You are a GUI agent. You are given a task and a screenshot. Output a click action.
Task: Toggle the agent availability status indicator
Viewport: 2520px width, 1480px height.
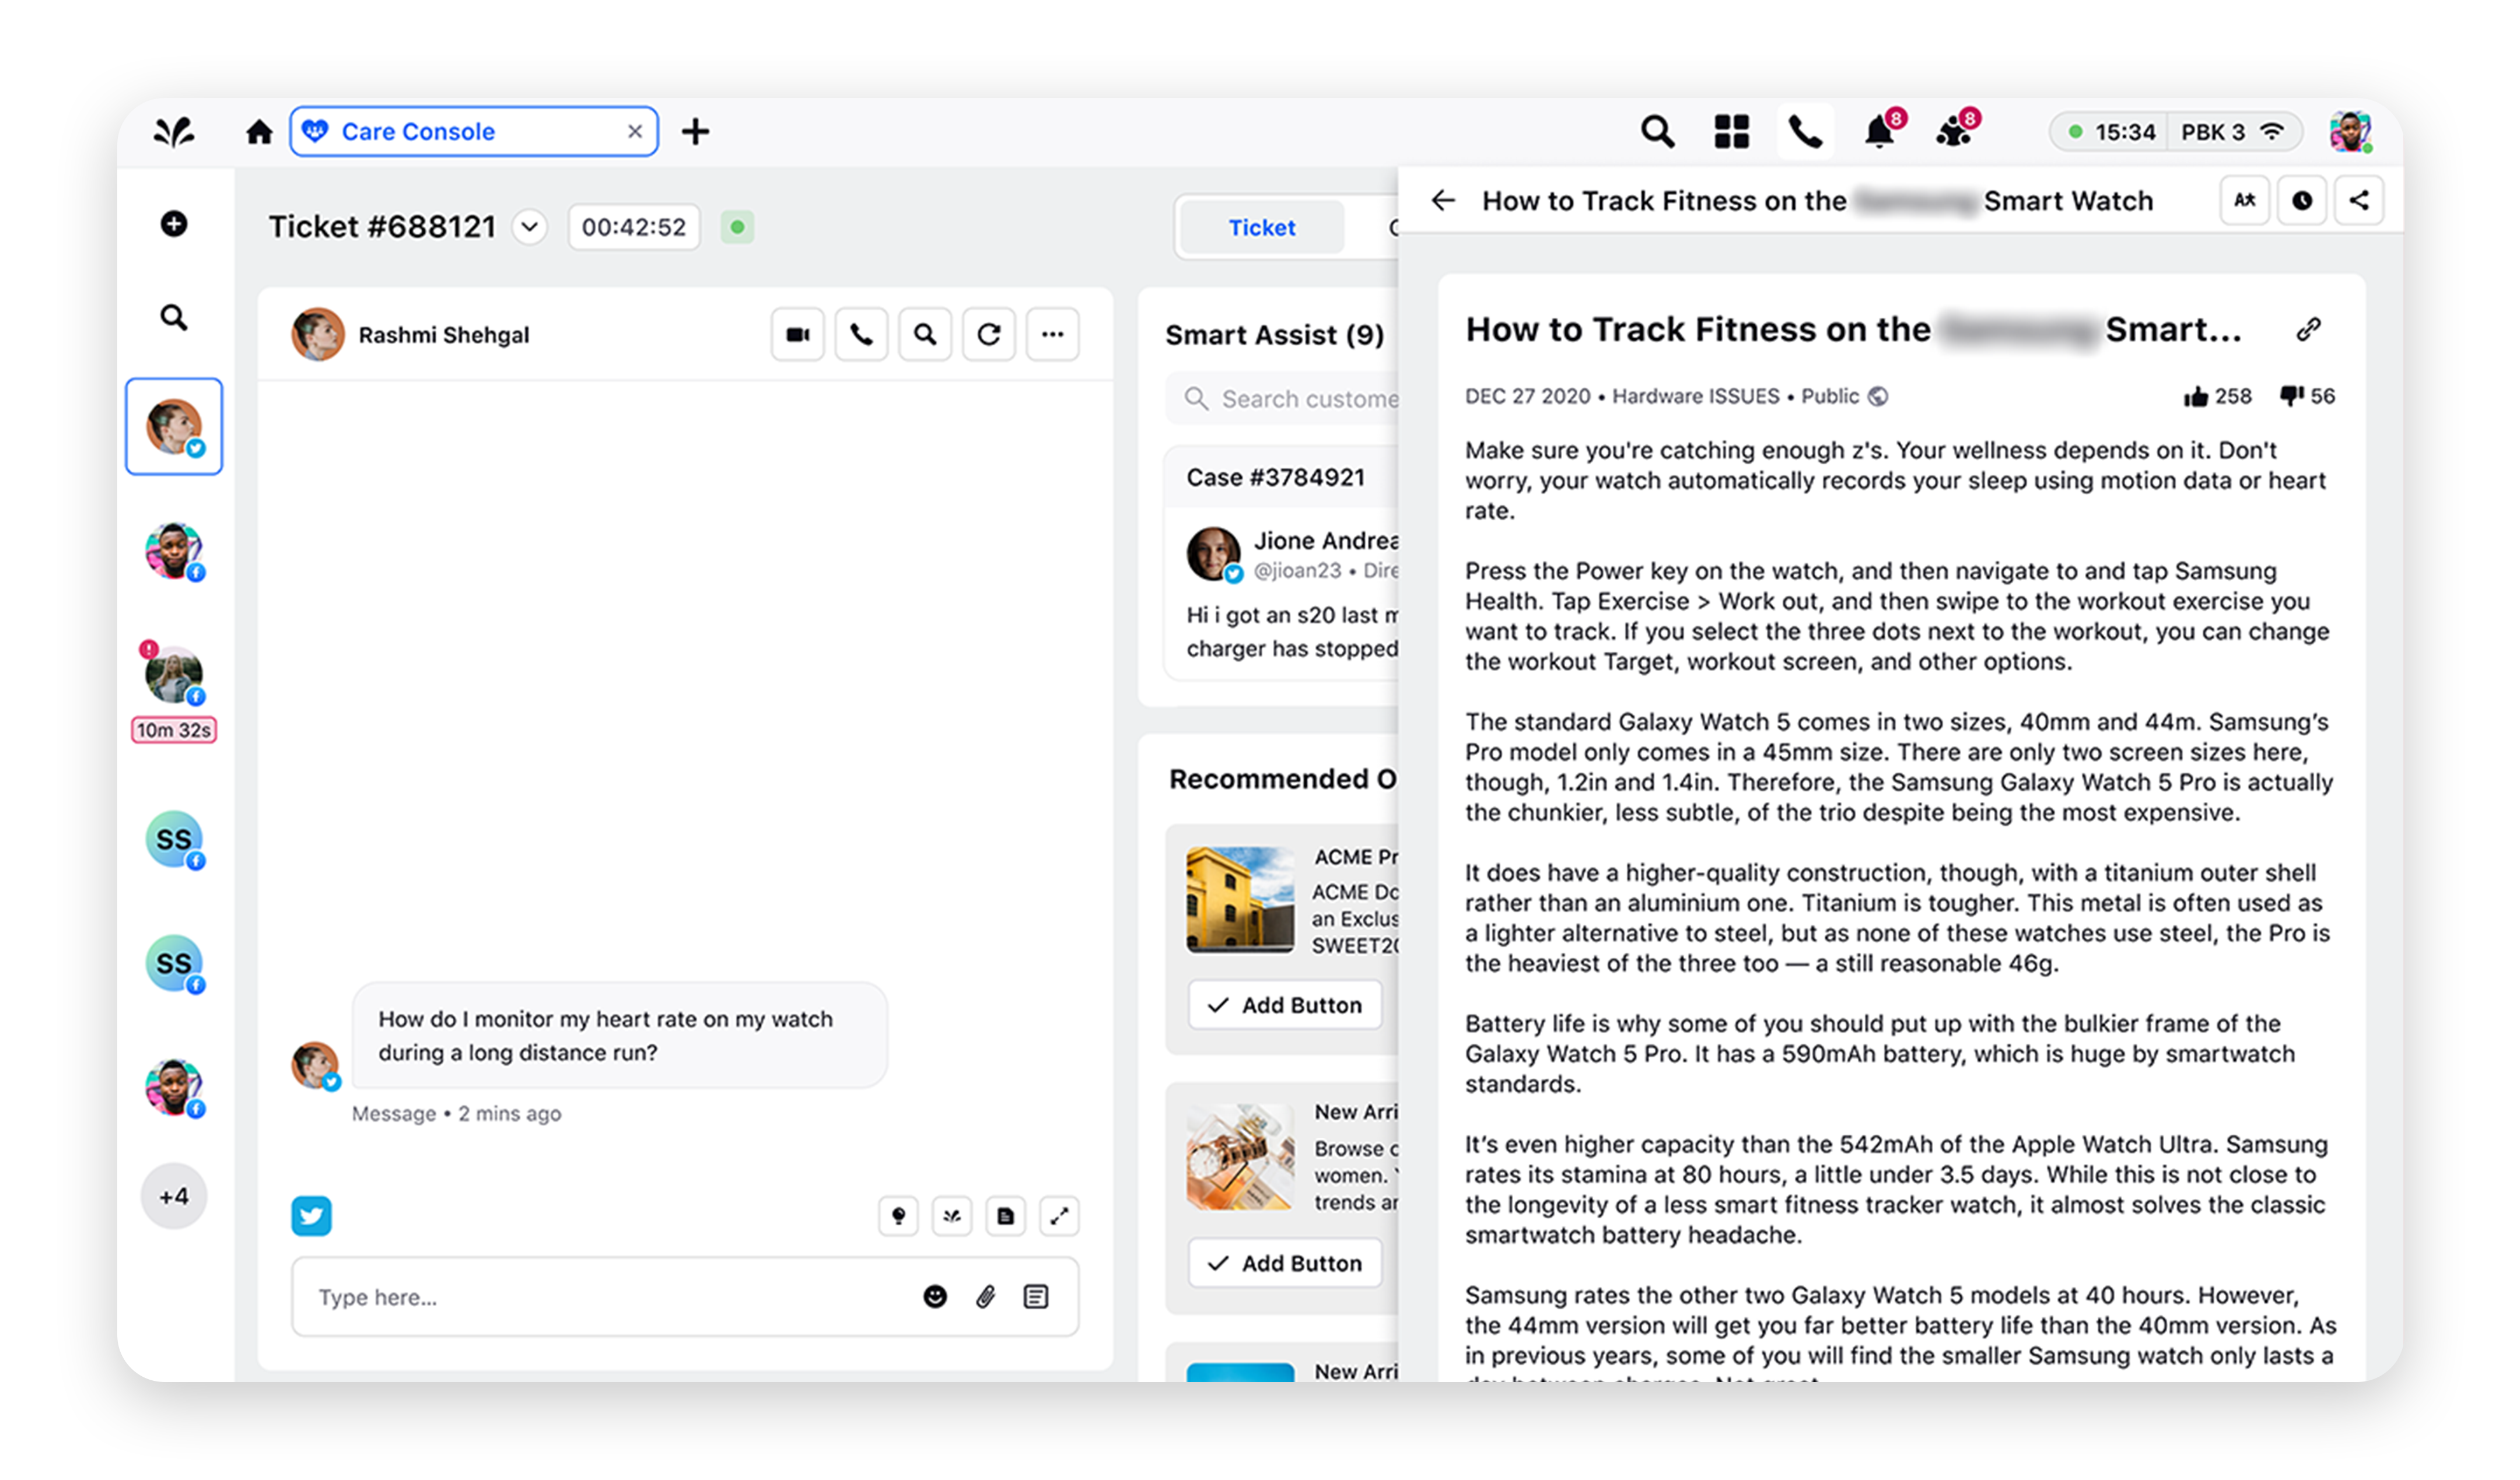(737, 227)
